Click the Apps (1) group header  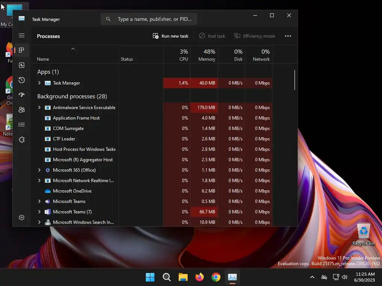[x=48, y=72]
